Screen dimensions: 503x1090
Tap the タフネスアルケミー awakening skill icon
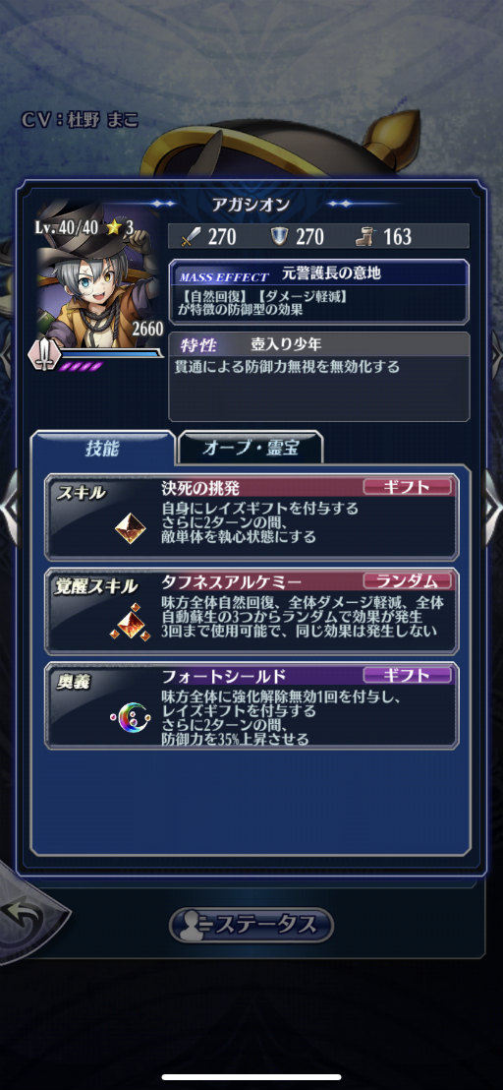click(x=130, y=622)
